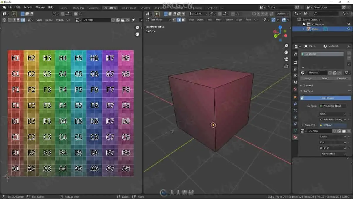
Task: Toggle UV sync selection in UV editor
Action: point(4,20)
